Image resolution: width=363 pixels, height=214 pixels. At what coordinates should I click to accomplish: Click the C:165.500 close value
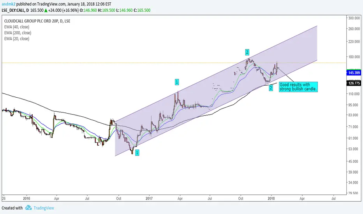[142, 10]
